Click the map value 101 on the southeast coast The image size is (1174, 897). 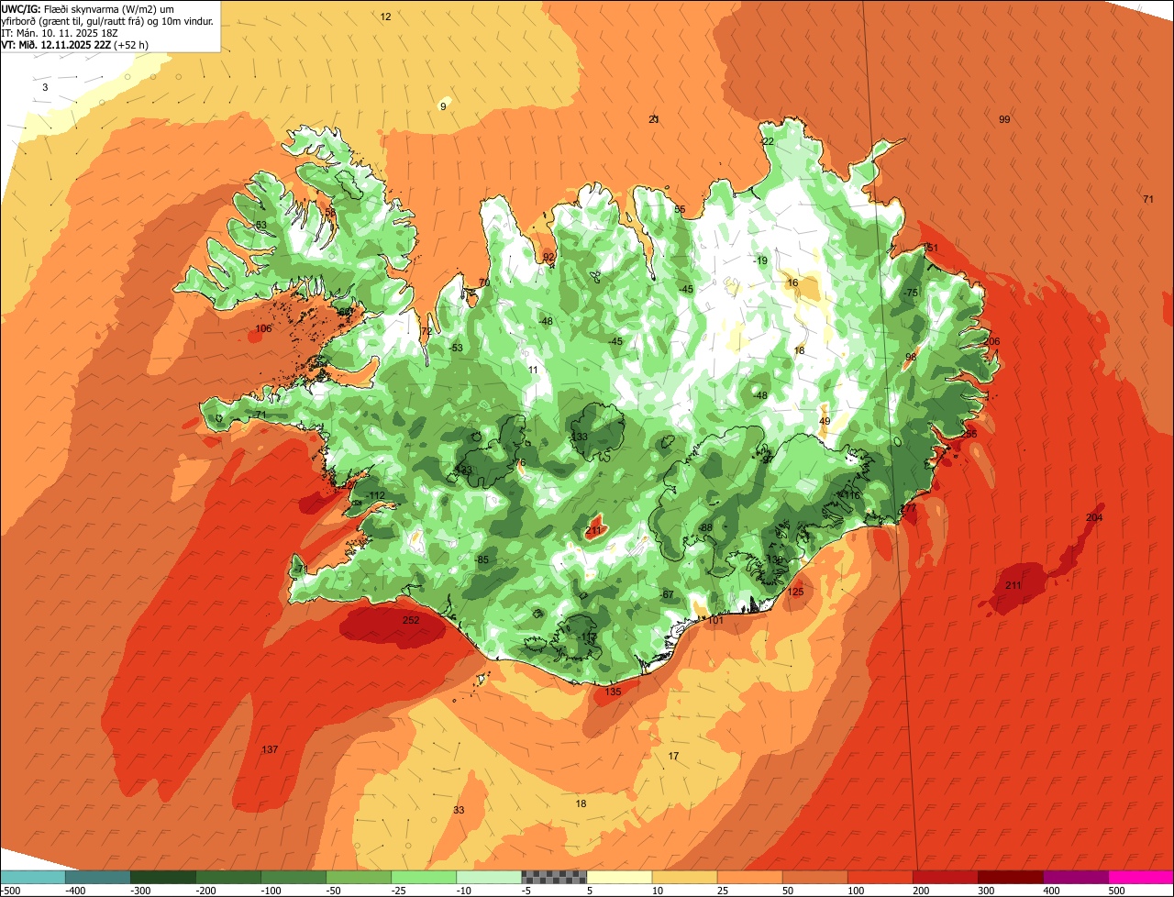tap(716, 621)
